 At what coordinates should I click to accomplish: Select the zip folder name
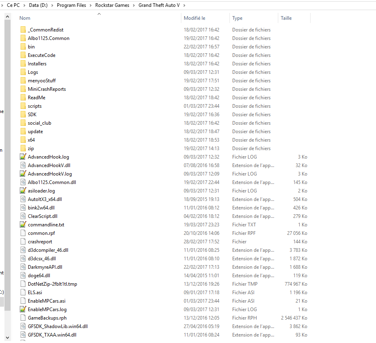click(31, 148)
